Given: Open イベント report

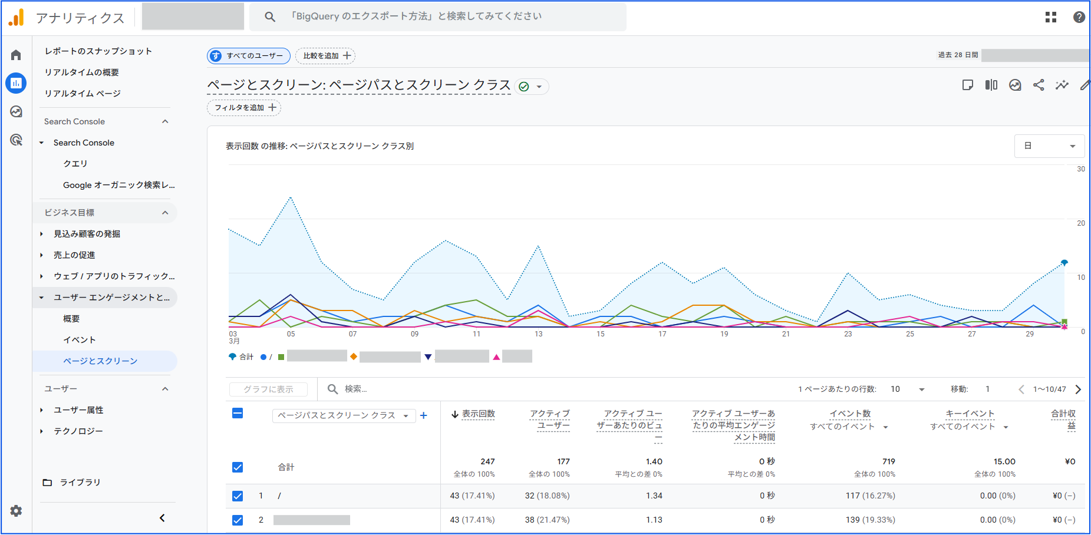Looking at the screenshot, I should coord(80,340).
